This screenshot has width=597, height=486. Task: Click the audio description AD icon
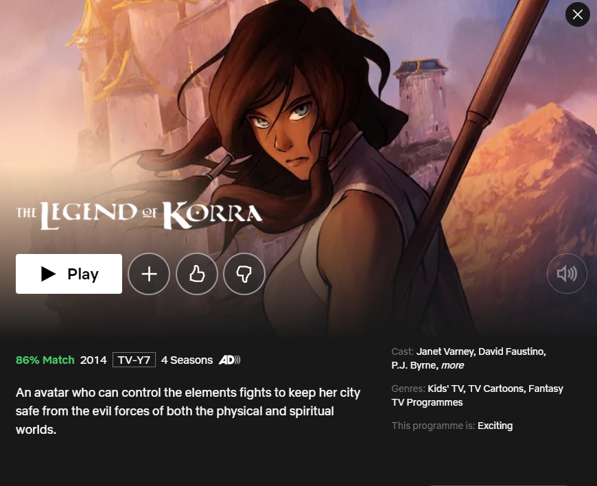click(229, 360)
